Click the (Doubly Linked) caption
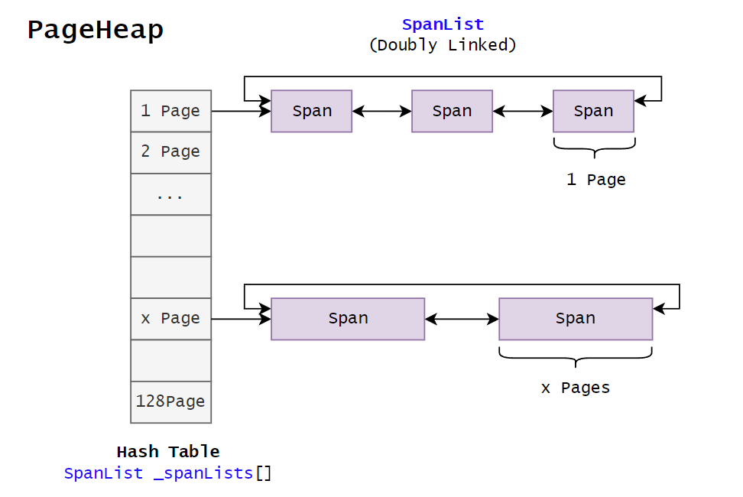 443,45
